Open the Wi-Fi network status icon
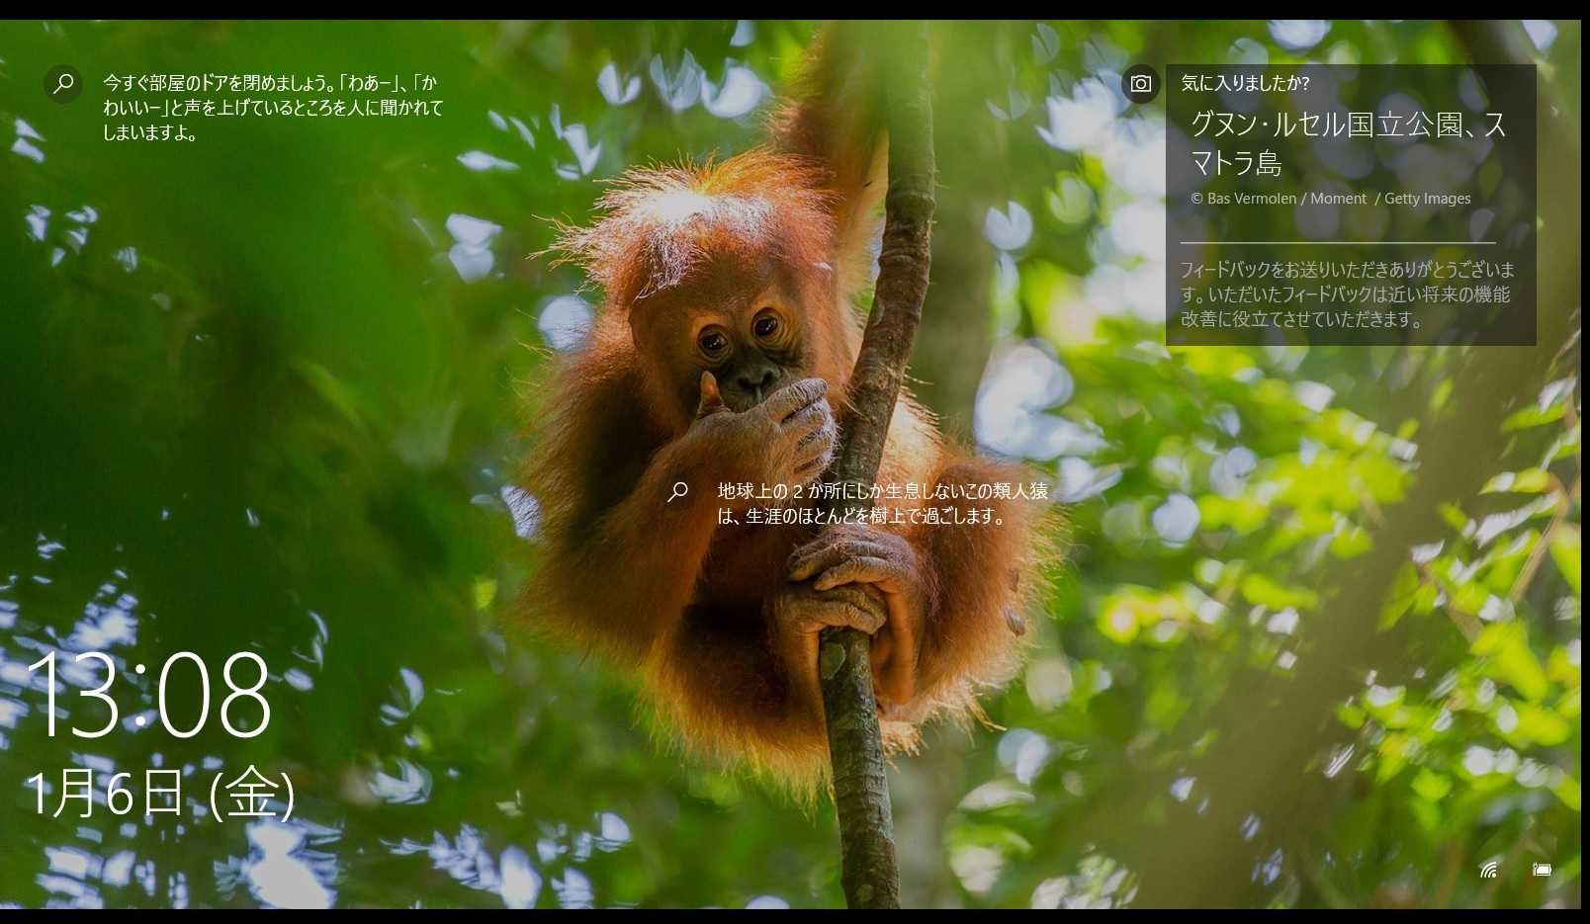The width and height of the screenshot is (1590, 924). coord(1488,870)
